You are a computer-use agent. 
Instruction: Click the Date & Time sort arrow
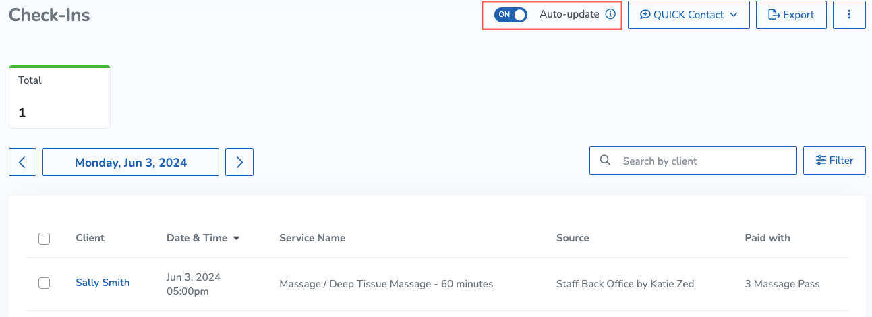coord(236,238)
